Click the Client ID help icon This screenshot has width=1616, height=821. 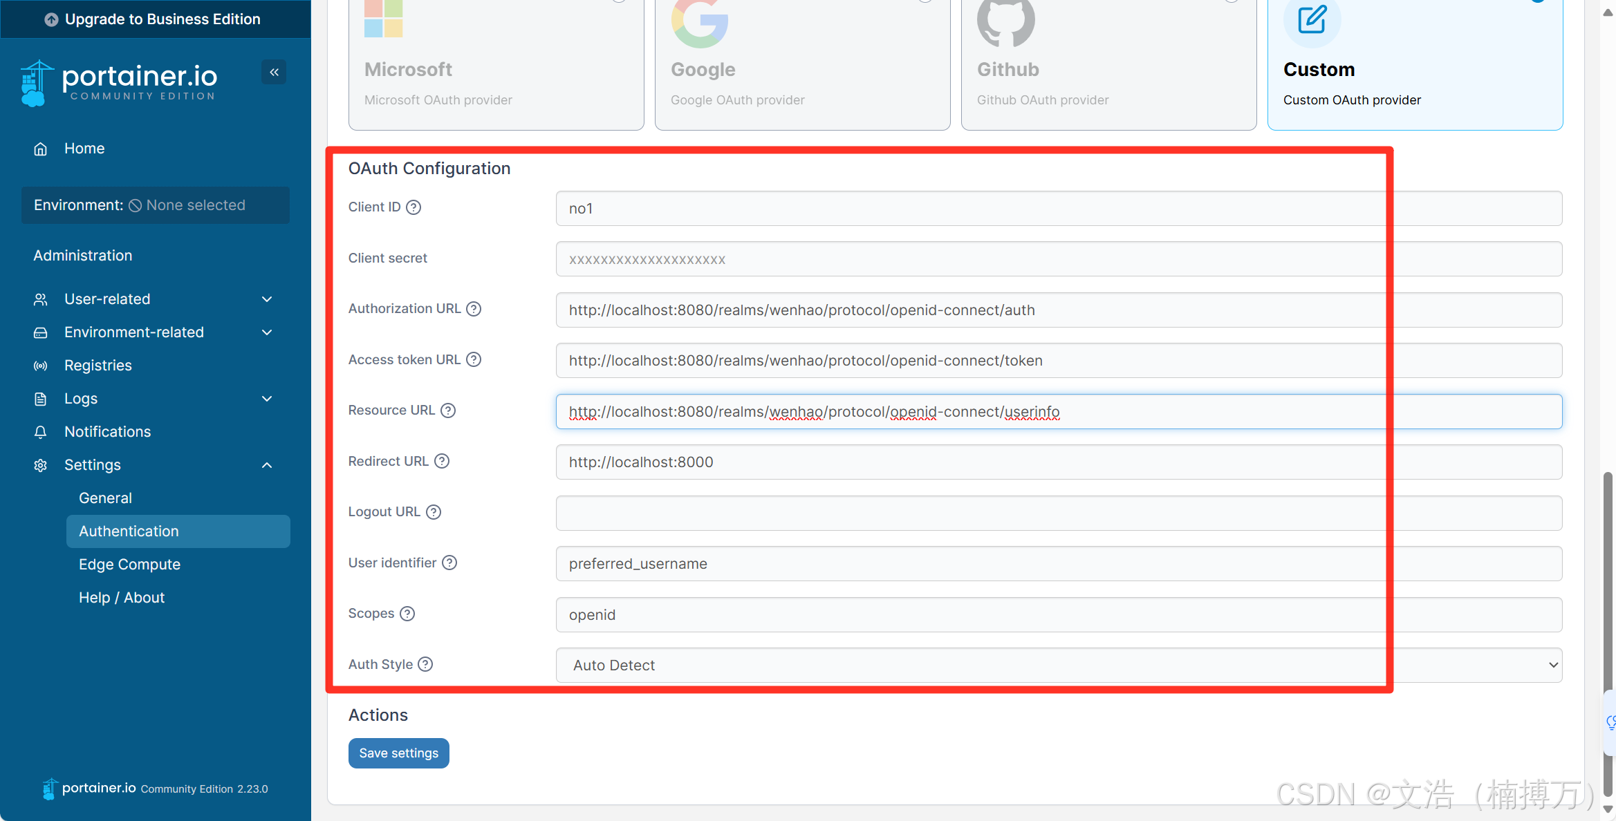(x=414, y=207)
